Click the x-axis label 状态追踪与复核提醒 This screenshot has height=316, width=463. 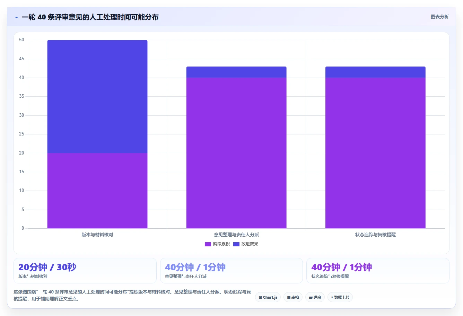click(375, 235)
